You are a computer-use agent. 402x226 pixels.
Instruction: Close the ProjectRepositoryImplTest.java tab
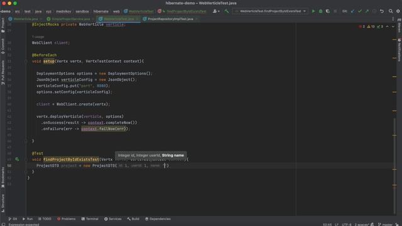[197, 19]
